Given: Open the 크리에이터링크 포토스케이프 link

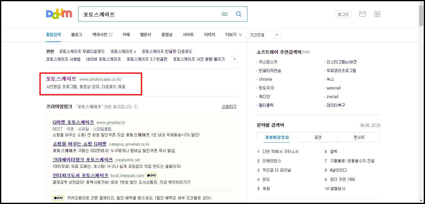Looking at the screenshot, I should click(x=83, y=160).
